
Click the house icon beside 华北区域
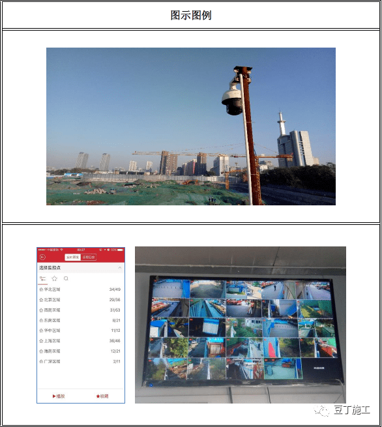pyautogui.click(x=41, y=289)
